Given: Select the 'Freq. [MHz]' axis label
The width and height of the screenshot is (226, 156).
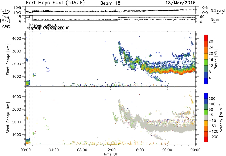Looking at the screenshot, I should point(5,19).
